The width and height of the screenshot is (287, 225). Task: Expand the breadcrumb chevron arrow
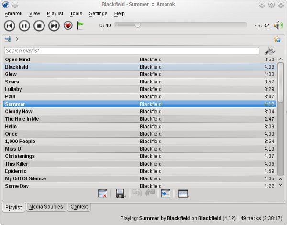(x=17, y=39)
